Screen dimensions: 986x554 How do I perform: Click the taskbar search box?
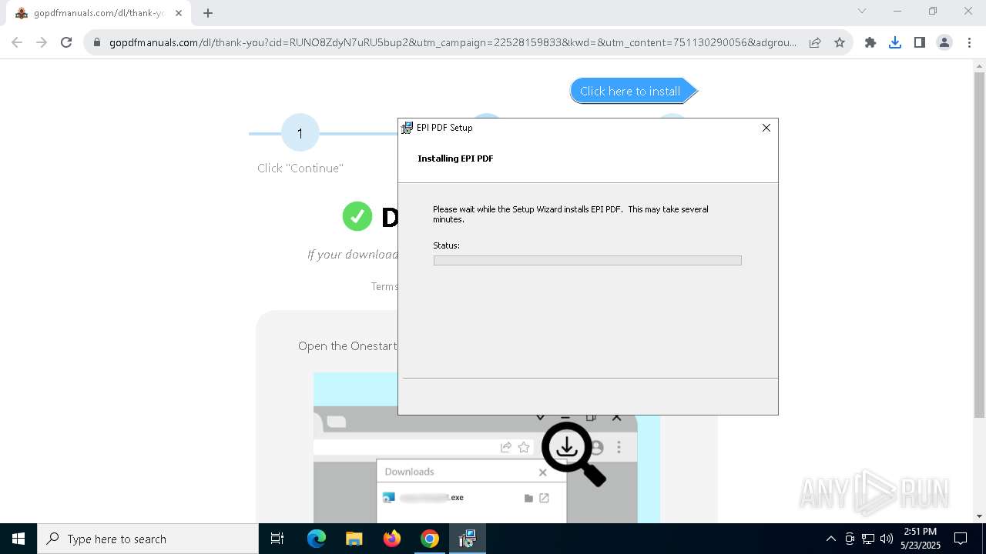pos(148,539)
